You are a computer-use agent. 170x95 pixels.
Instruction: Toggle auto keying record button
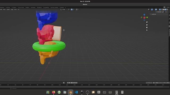click(64, 83)
